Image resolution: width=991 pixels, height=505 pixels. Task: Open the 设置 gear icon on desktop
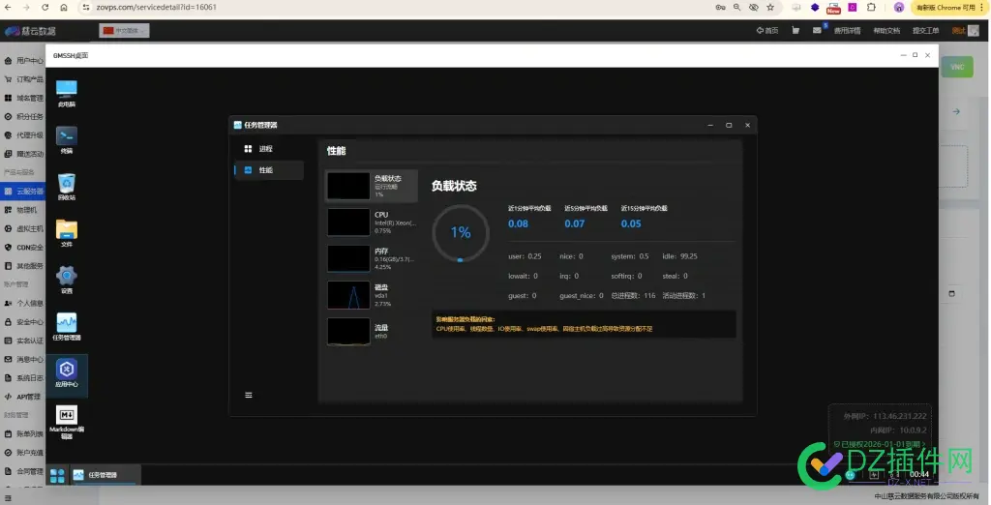click(67, 280)
